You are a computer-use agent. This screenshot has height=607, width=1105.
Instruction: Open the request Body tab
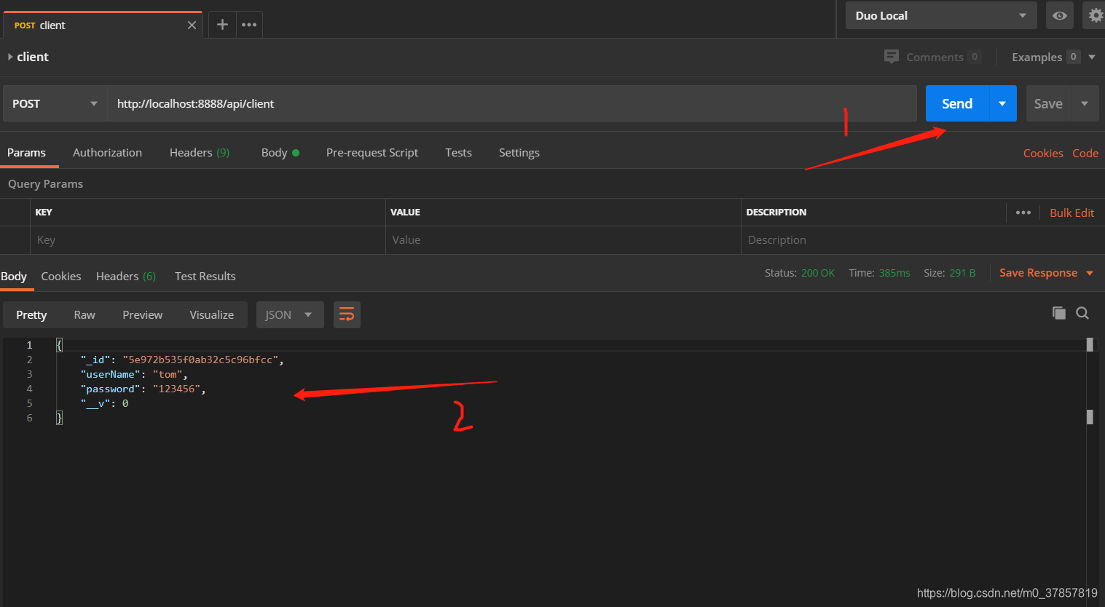point(280,152)
